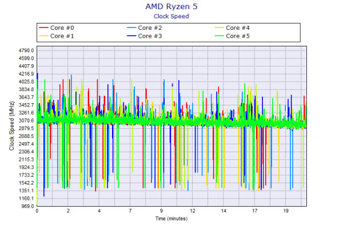This screenshot has width=343, height=229.
Task: Click the red Core #0 legend swatch
Action: [43, 28]
